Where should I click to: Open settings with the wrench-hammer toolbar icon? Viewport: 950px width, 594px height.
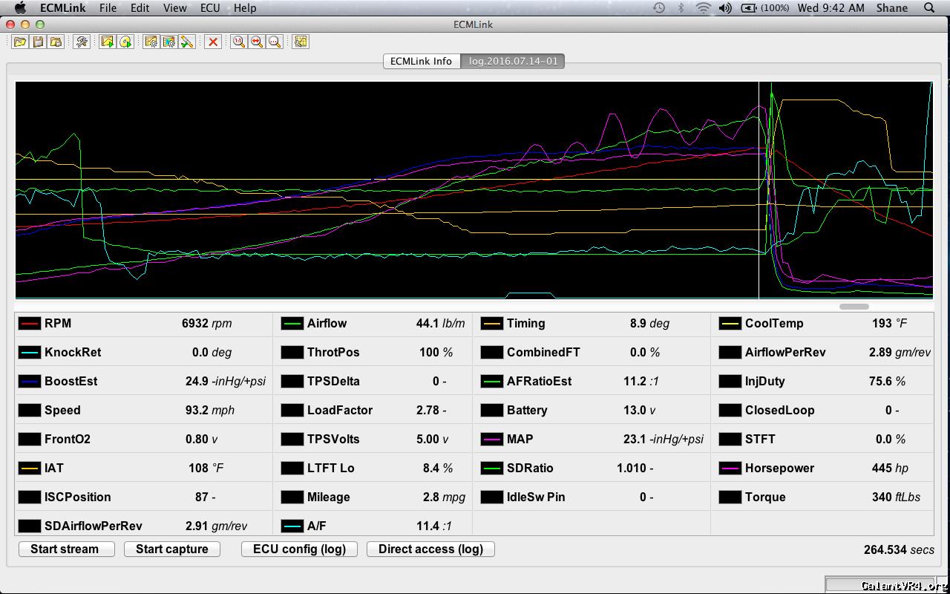coord(82,42)
